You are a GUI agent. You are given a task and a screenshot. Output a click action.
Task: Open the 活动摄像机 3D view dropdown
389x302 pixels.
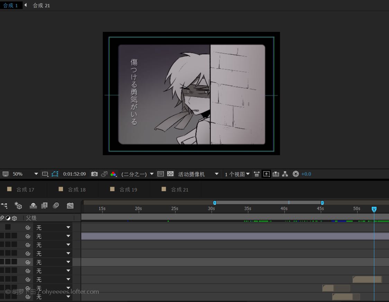pyautogui.click(x=198, y=174)
